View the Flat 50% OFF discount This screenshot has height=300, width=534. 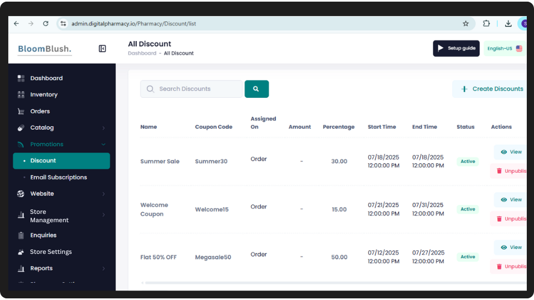click(x=511, y=247)
